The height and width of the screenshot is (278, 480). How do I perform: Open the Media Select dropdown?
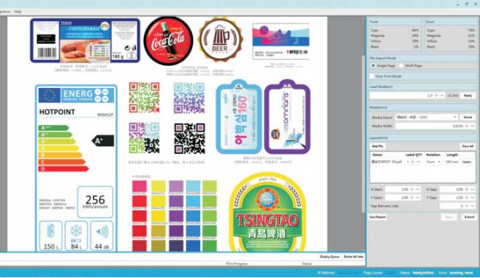[426, 117]
